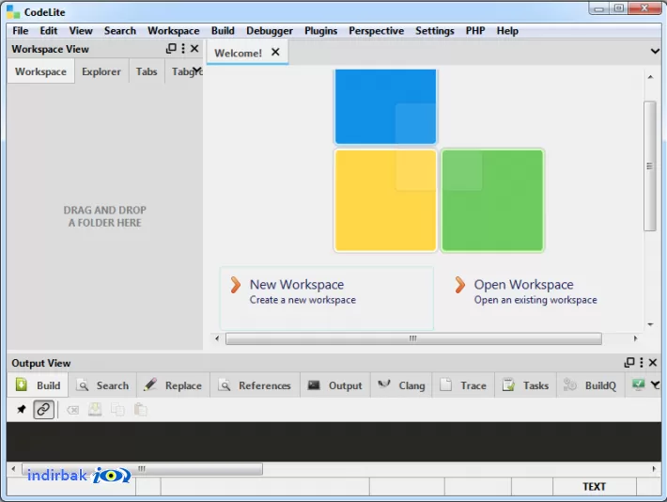Open the editor tabs dropdown list
The width and height of the screenshot is (667, 502).
pyautogui.click(x=655, y=52)
